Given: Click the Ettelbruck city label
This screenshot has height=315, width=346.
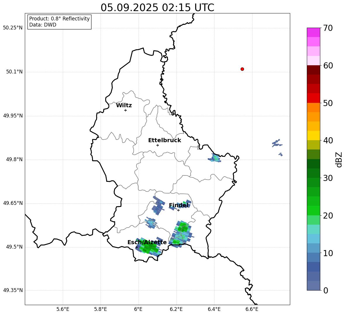Looking at the screenshot, I should [x=165, y=140].
